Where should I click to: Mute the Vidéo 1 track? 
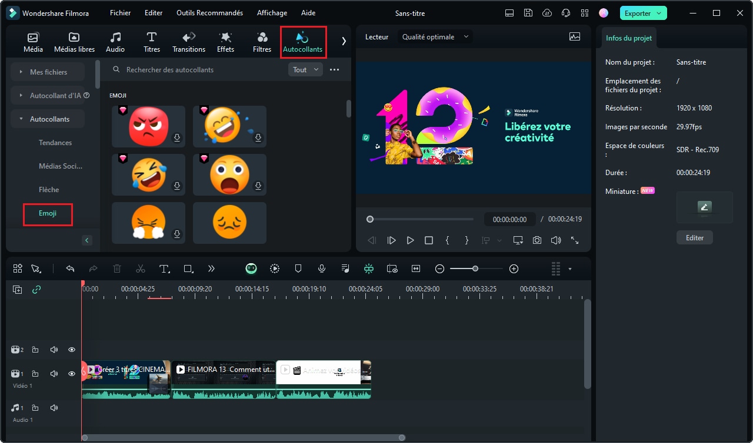point(54,374)
